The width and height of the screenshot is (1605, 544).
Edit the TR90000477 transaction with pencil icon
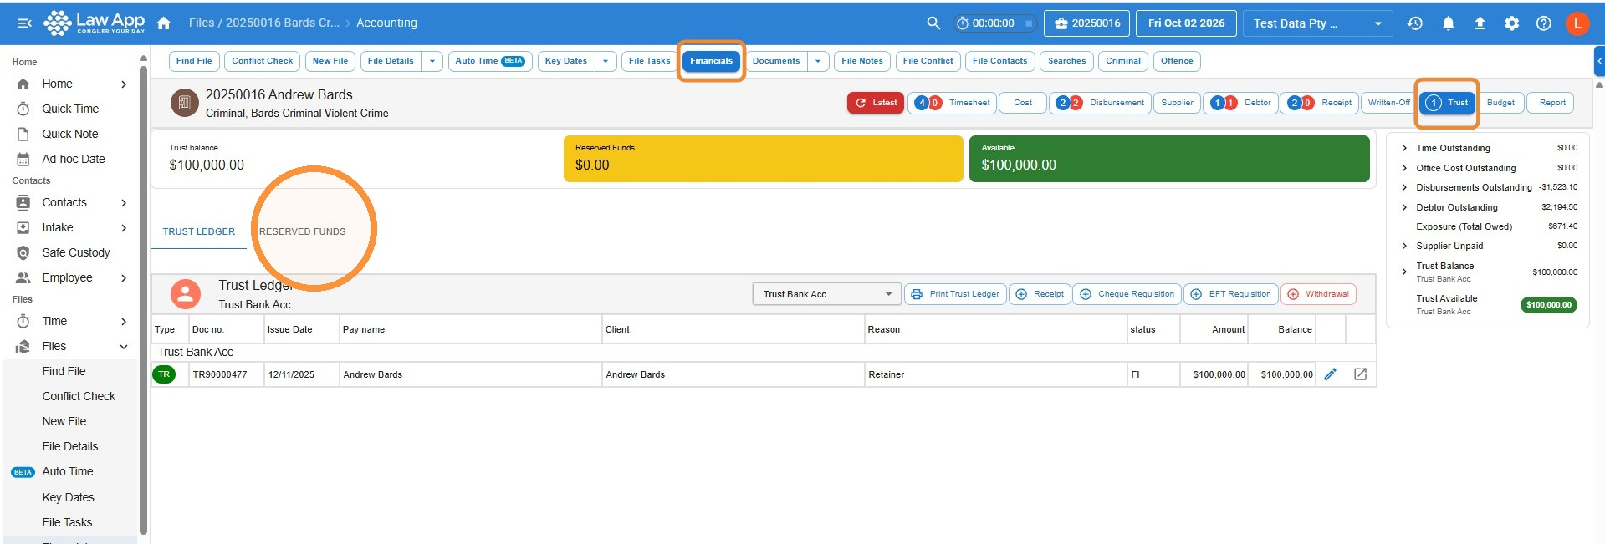1330,374
